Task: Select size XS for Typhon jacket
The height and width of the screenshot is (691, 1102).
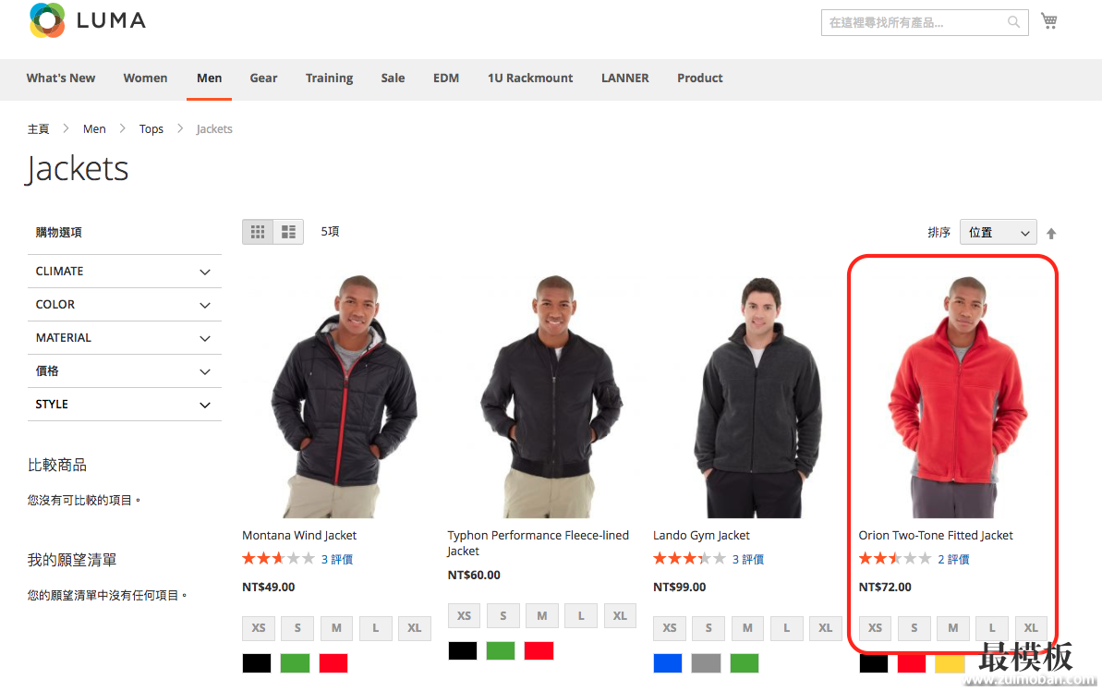Action: tap(464, 616)
